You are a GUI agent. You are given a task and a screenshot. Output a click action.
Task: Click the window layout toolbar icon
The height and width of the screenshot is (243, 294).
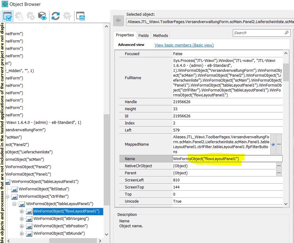pos(81,16)
